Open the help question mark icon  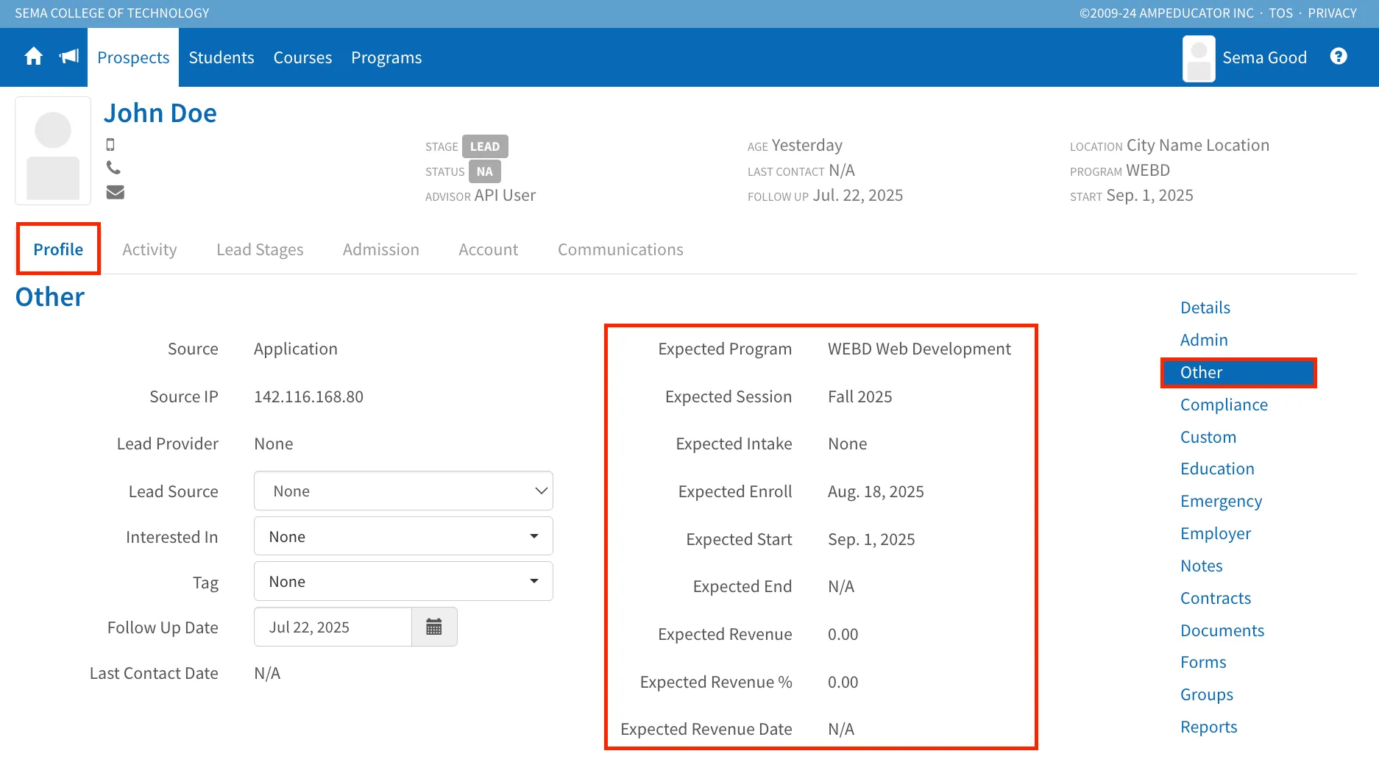[1339, 57]
